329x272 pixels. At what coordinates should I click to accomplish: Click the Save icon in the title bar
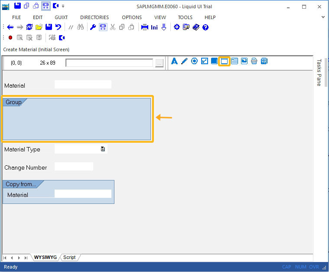coord(17,6)
